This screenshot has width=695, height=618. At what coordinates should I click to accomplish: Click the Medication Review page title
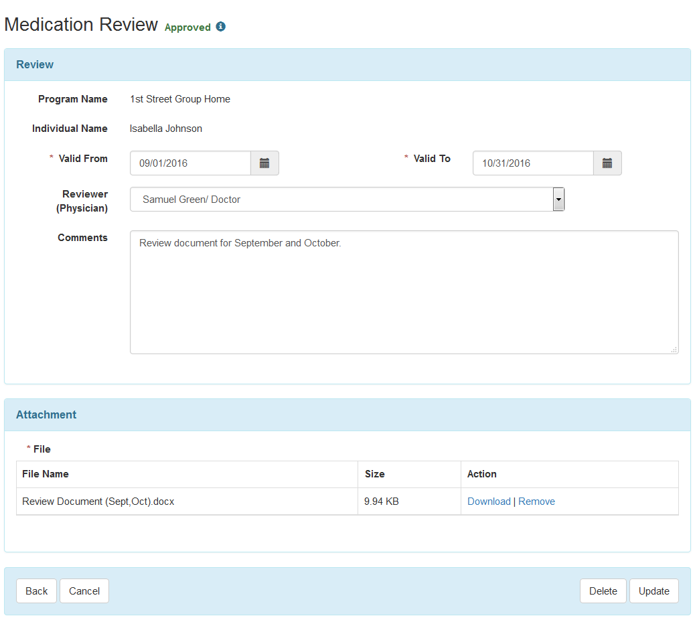[x=81, y=24]
